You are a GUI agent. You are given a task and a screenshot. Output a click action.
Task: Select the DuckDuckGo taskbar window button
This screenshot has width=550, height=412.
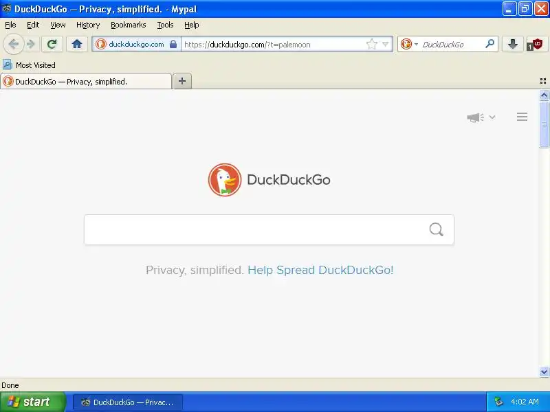[128, 402]
